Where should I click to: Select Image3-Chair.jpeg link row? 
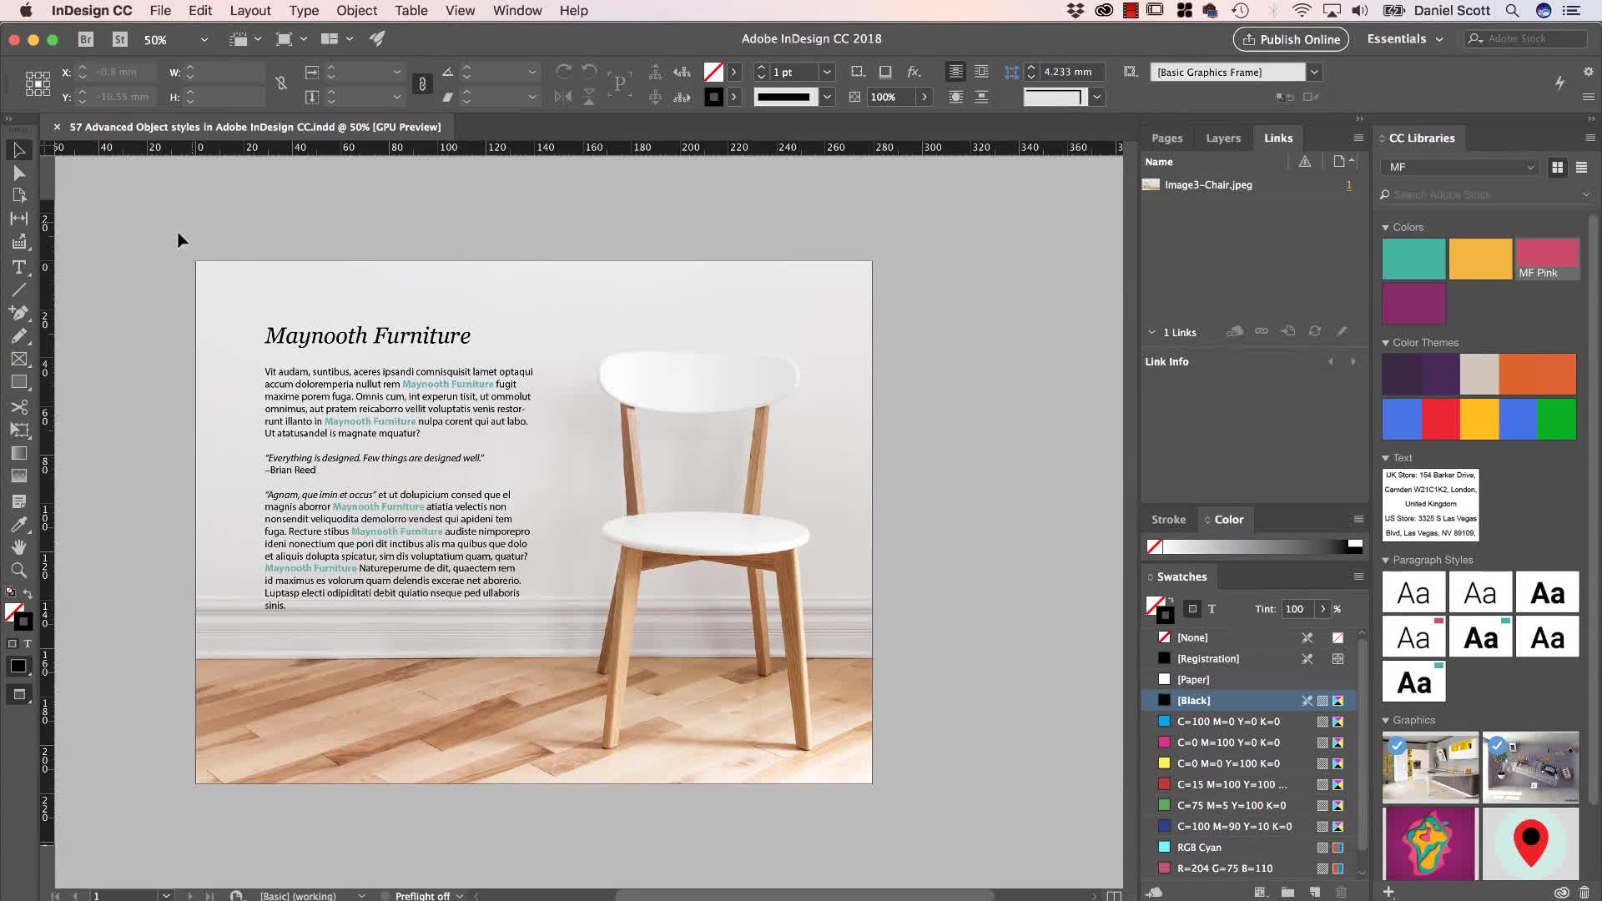pos(1249,185)
